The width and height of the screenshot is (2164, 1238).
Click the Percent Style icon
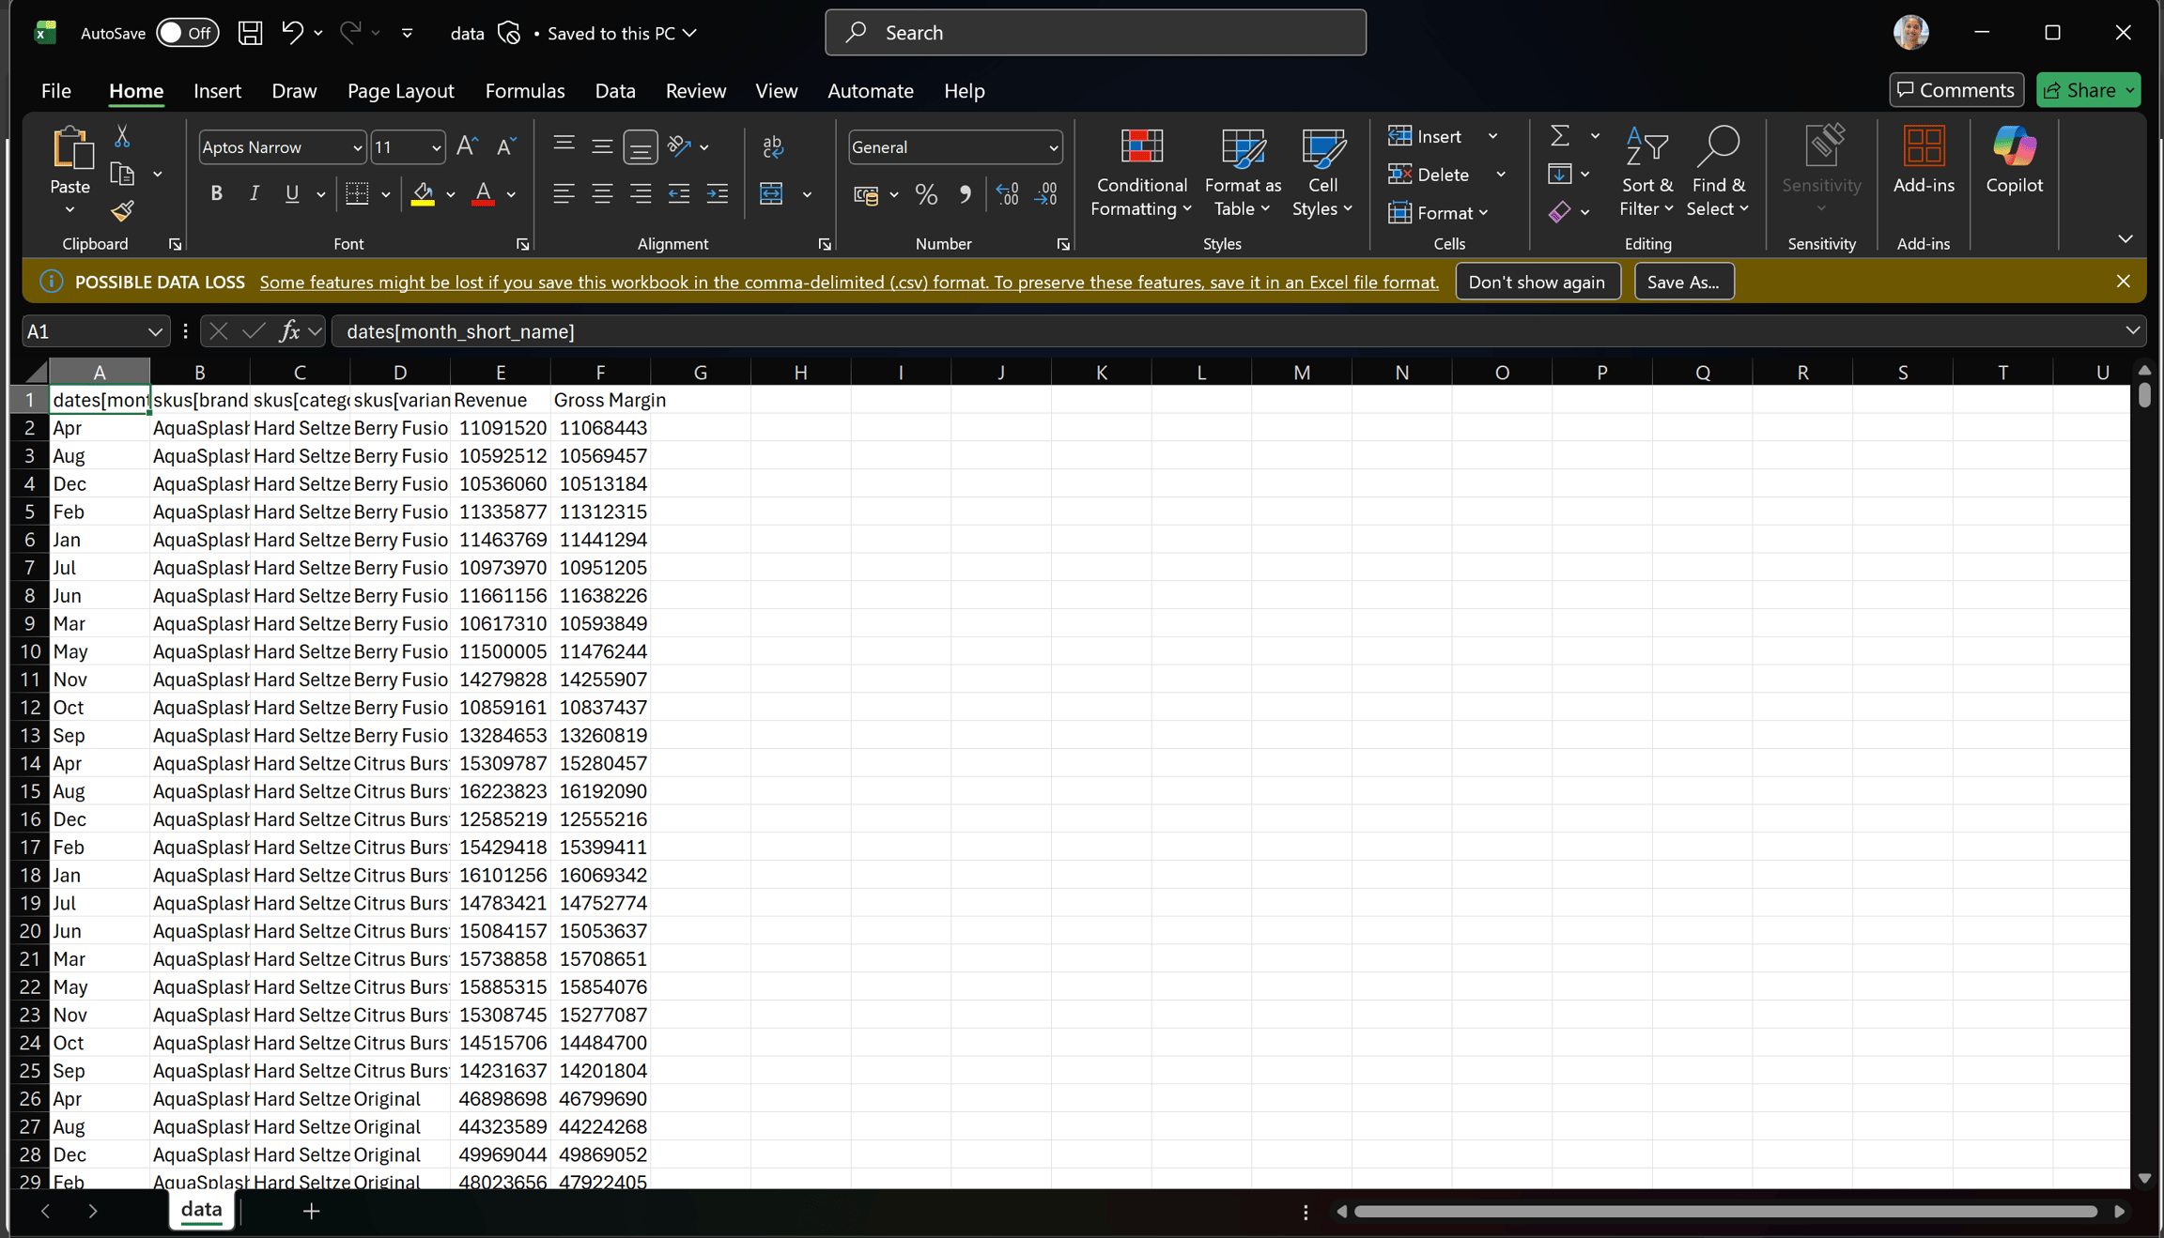pos(926,194)
